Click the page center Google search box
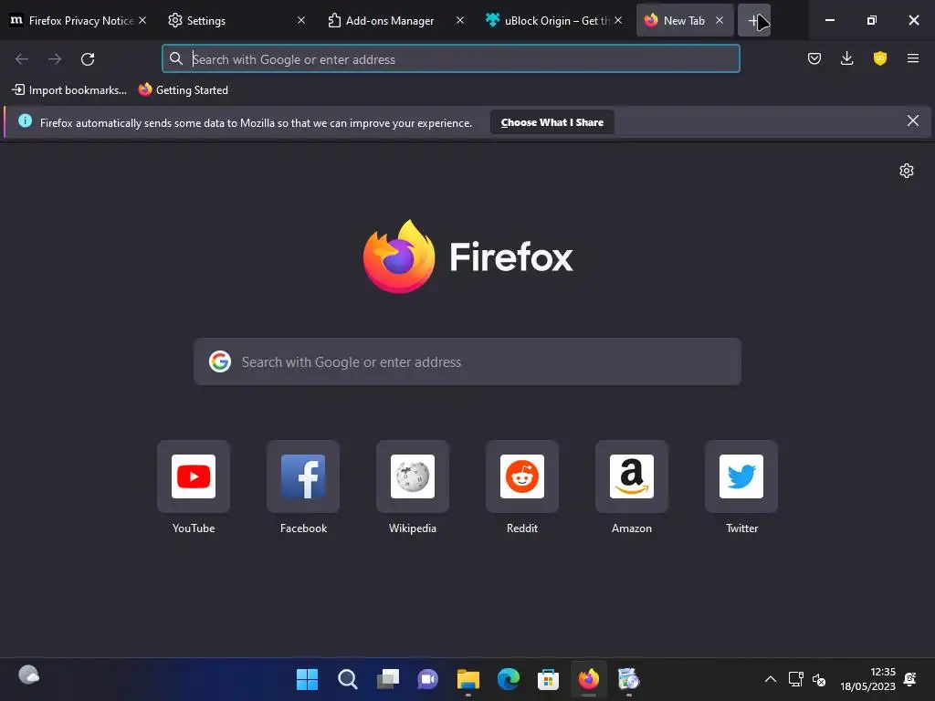The height and width of the screenshot is (701, 935). [467, 361]
